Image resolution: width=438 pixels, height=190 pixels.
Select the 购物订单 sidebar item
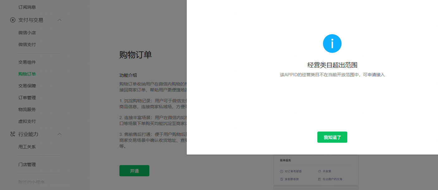pyautogui.click(x=27, y=74)
